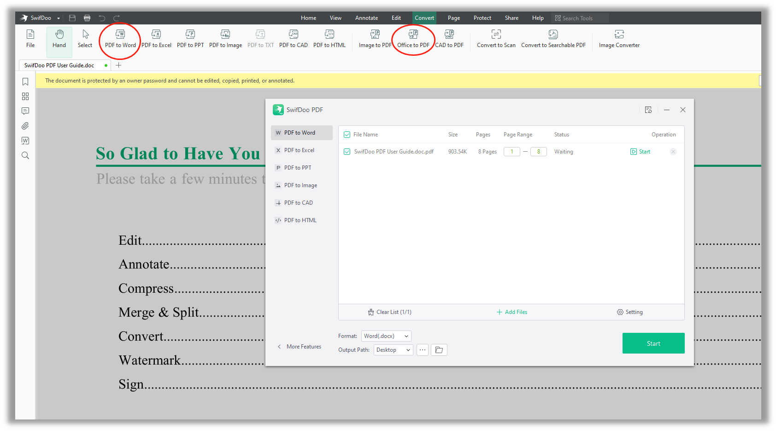
Task: Open PDF to CAD ribbon tool
Action: [294, 39]
